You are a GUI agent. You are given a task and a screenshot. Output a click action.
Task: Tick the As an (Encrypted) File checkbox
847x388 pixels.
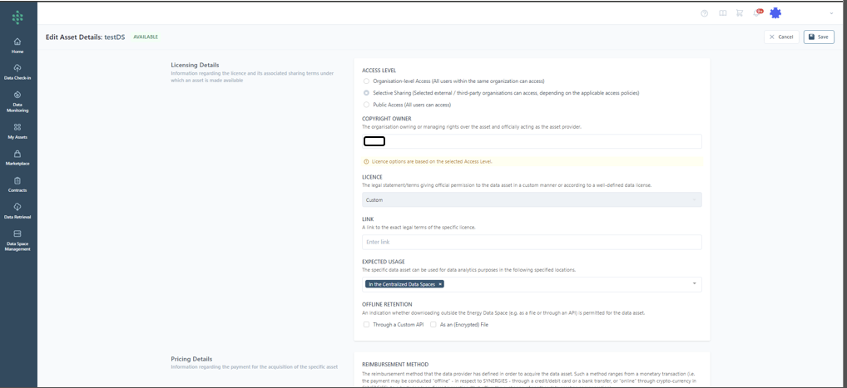(x=433, y=325)
